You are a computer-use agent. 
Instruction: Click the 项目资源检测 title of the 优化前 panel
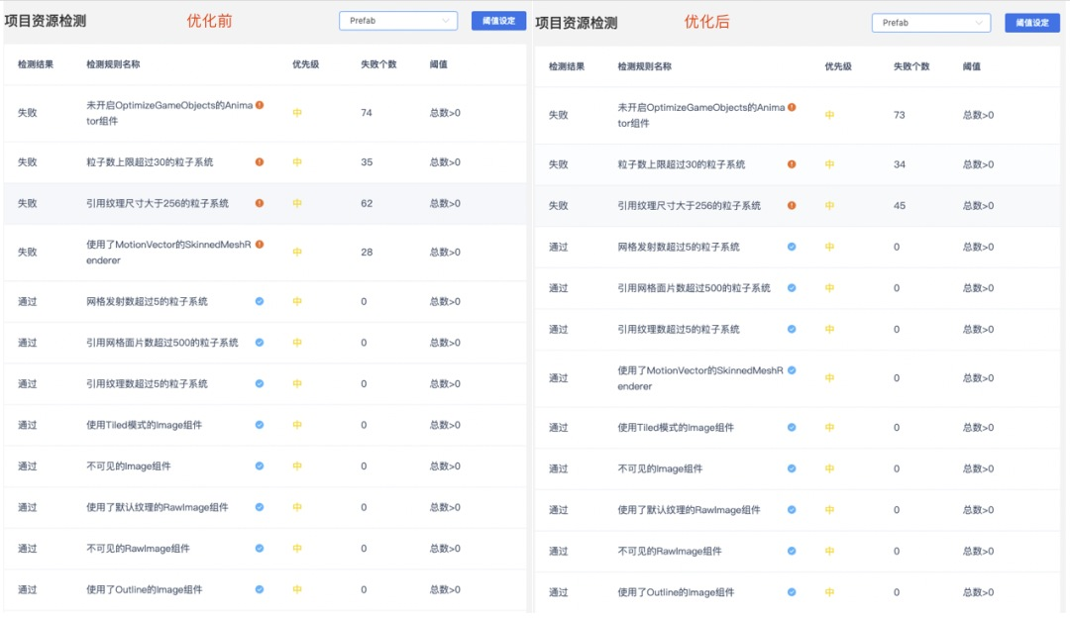pyautogui.click(x=45, y=21)
